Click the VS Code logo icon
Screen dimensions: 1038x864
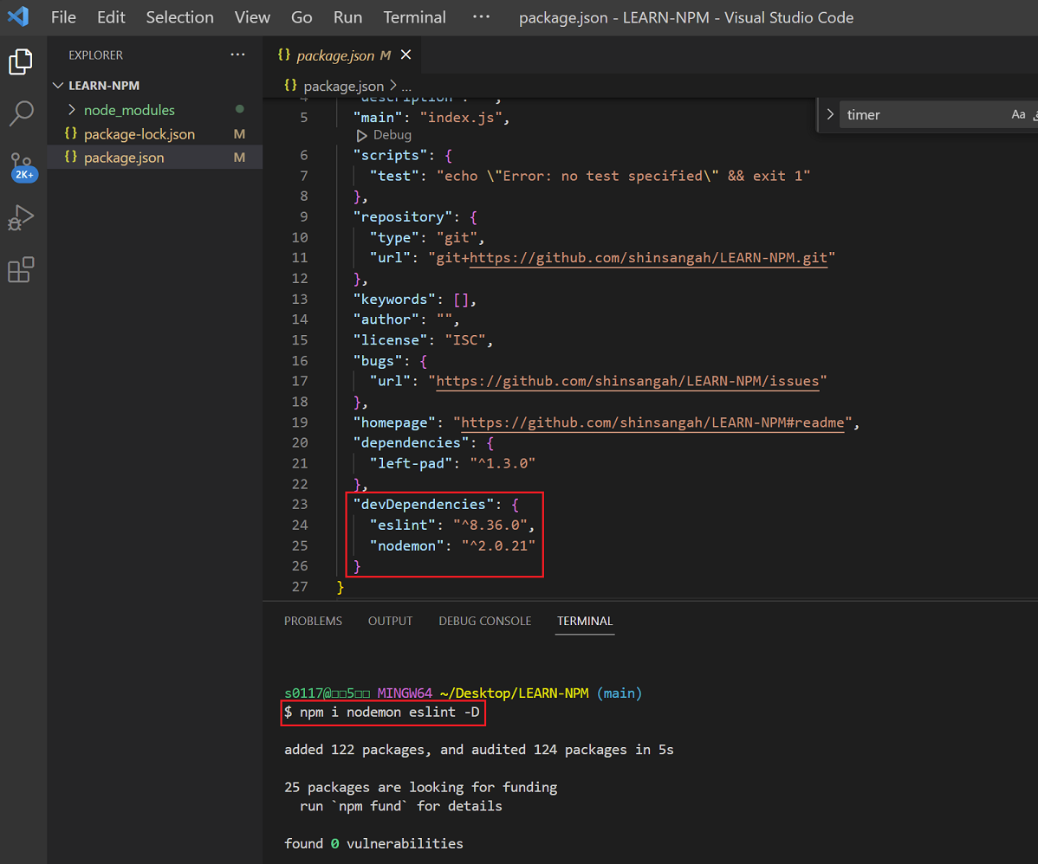coord(18,16)
